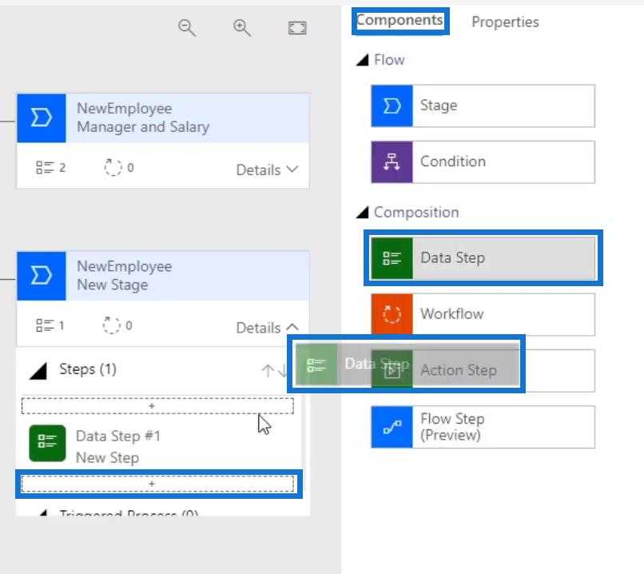Click steps count icon in Manager and Salary stage
644x574 pixels.
45,168
